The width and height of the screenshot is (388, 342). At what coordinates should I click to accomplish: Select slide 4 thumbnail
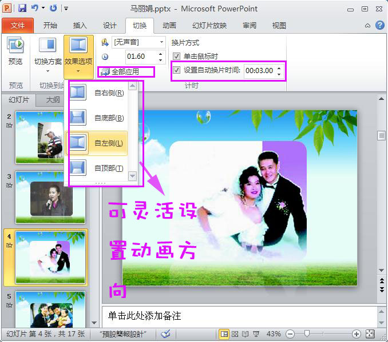click(50, 257)
